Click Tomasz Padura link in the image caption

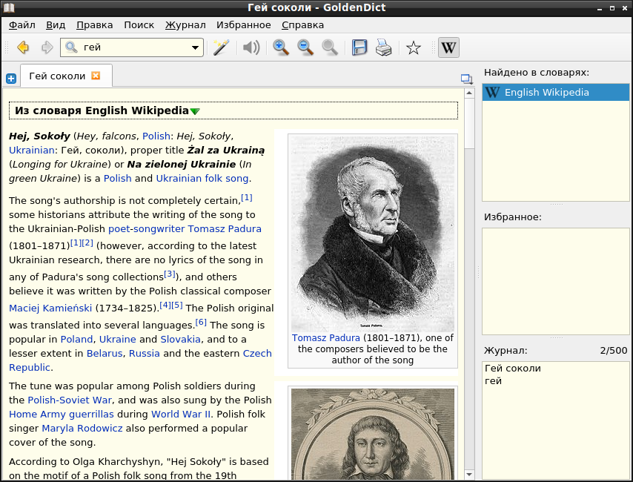click(326, 337)
